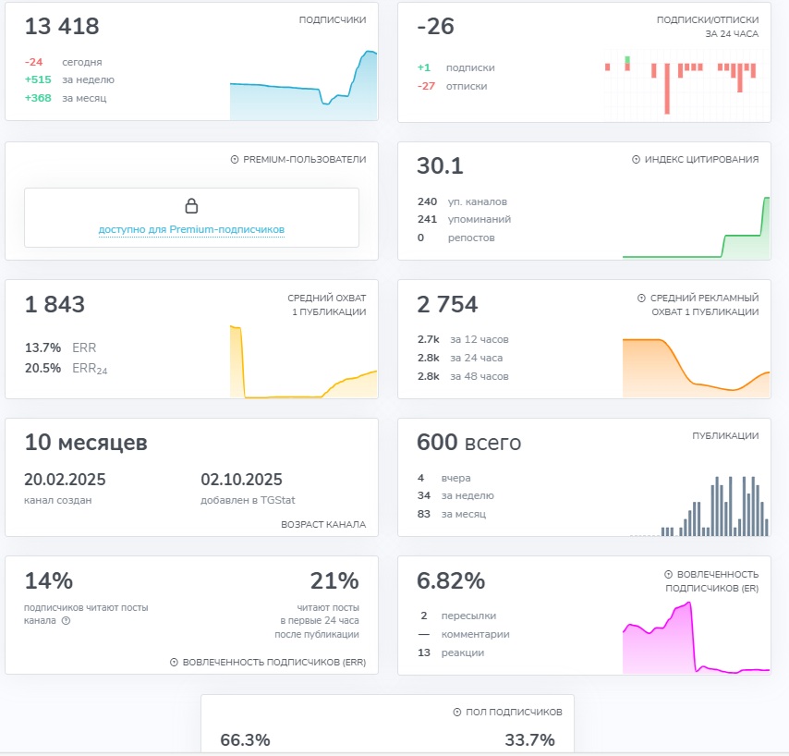Viewport: 789px width, 756px height.
Task: Click '+515 за неделю' row
Action: coord(69,79)
